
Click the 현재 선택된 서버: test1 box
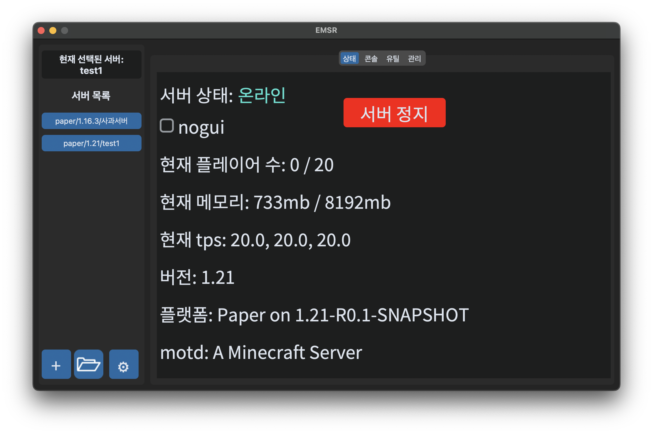tap(91, 65)
